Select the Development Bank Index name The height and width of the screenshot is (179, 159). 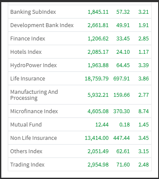pos(42,25)
